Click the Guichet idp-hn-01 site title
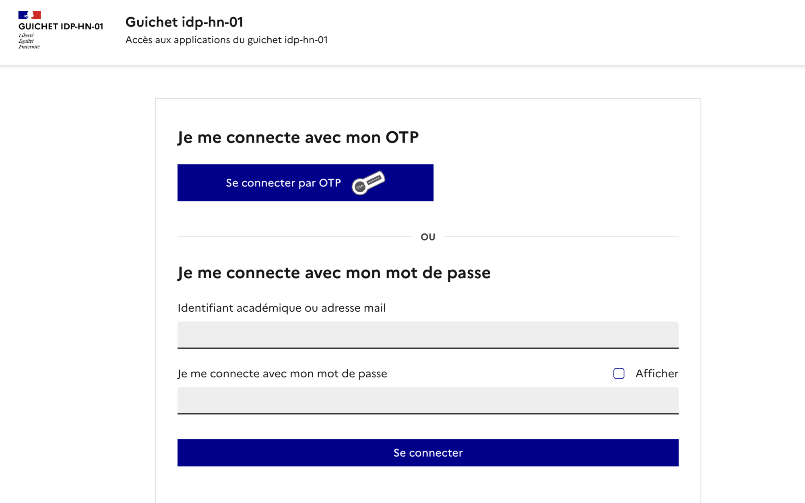 click(184, 22)
